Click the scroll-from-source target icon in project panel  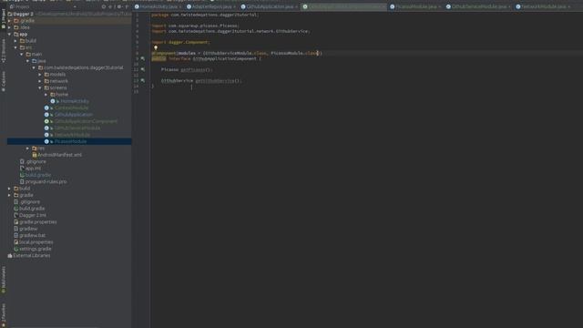pos(104,6)
